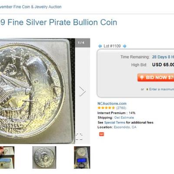Click Enter a maximum bid link
174x174 pixels.
(161, 89)
